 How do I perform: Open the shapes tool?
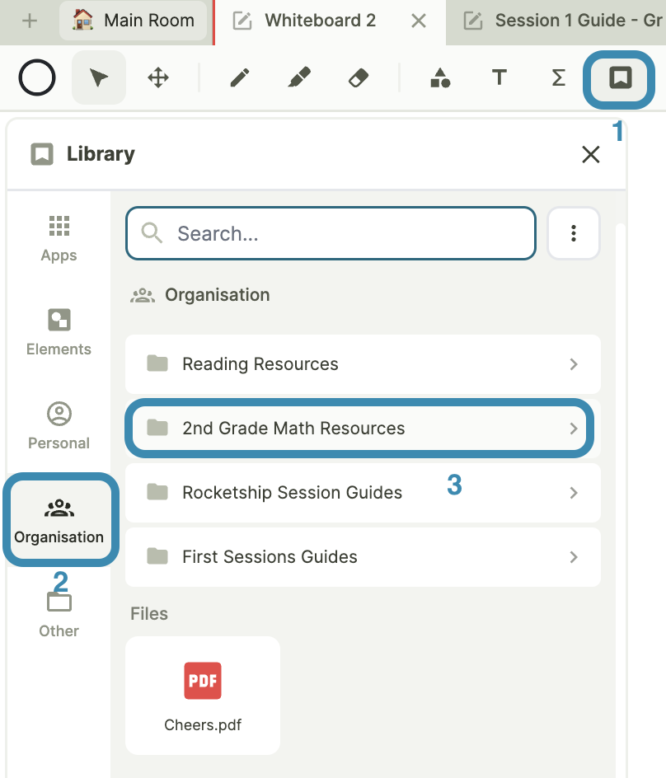tap(440, 77)
